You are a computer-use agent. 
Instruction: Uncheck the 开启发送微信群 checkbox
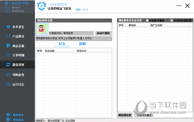coord(172,20)
